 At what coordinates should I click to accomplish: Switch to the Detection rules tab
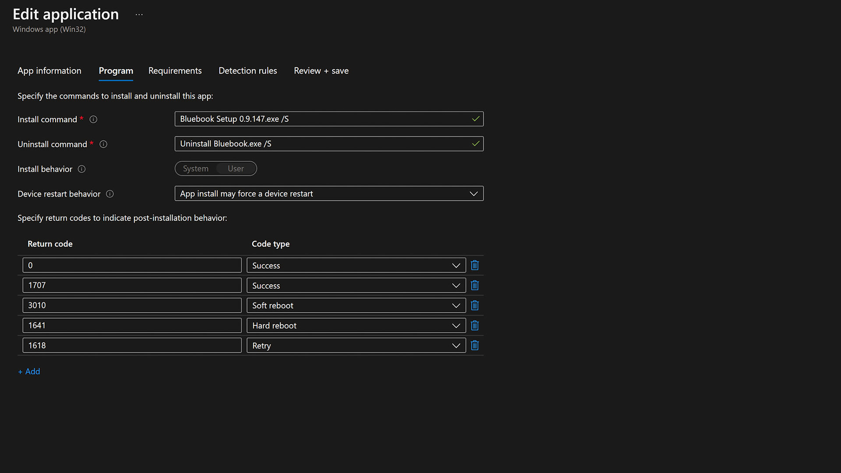247,71
